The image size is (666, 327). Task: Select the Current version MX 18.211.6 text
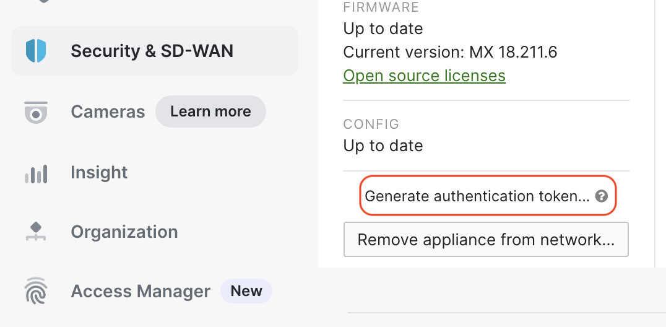coord(450,52)
